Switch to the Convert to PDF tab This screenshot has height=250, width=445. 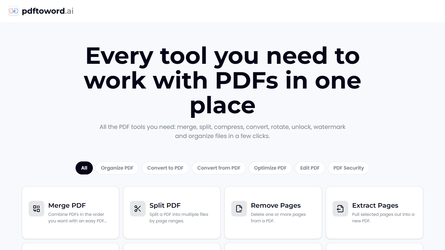[x=165, y=168]
